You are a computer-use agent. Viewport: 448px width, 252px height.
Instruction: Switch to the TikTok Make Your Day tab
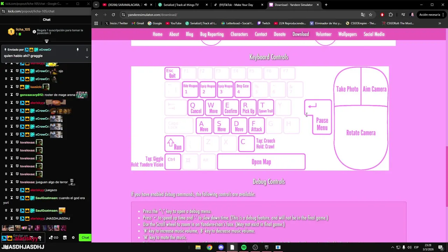(238, 5)
